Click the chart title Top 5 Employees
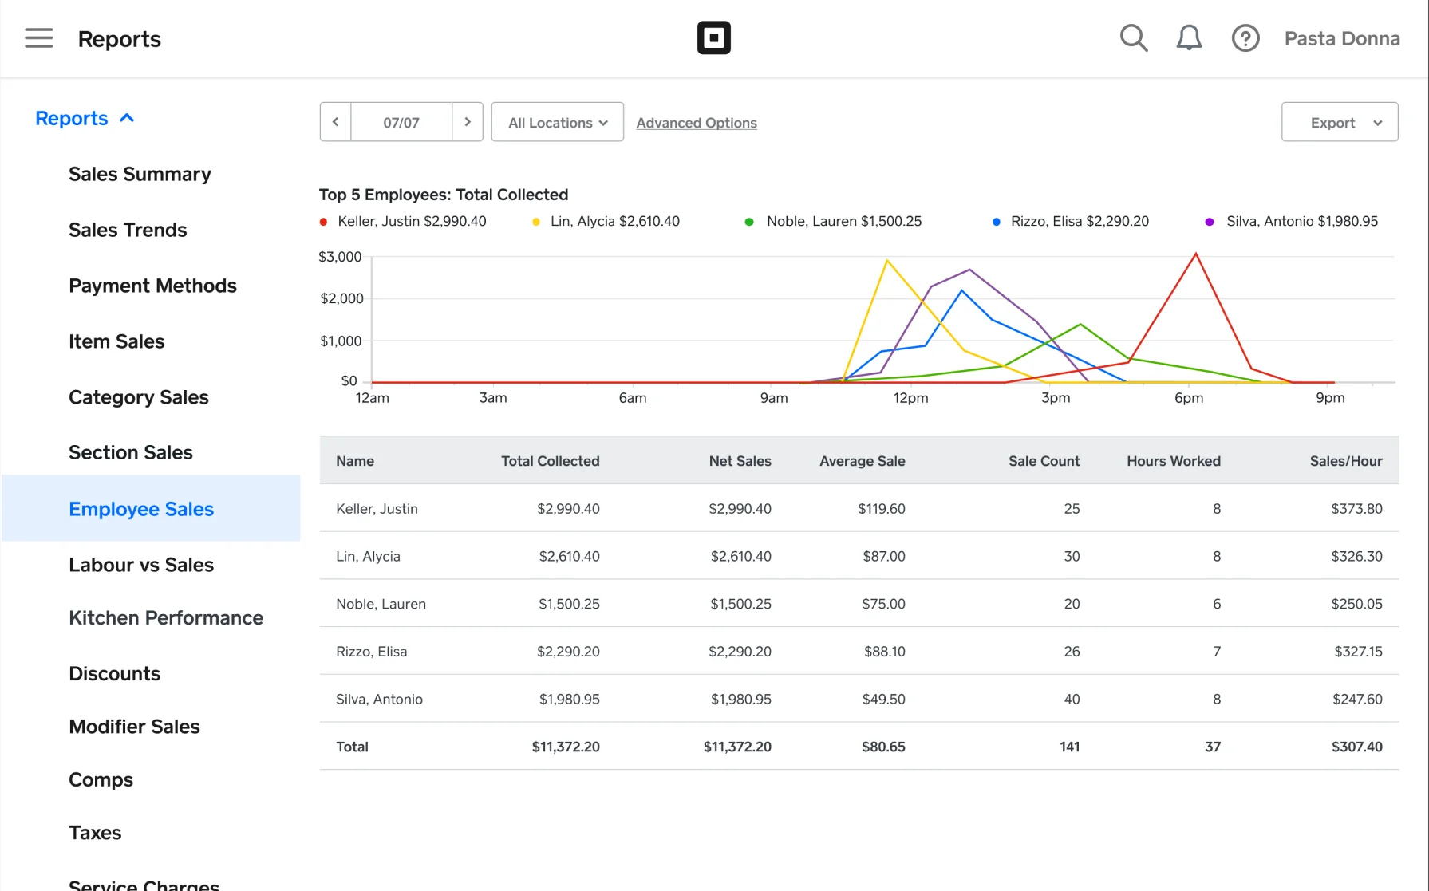This screenshot has width=1429, height=891. click(444, 195)
